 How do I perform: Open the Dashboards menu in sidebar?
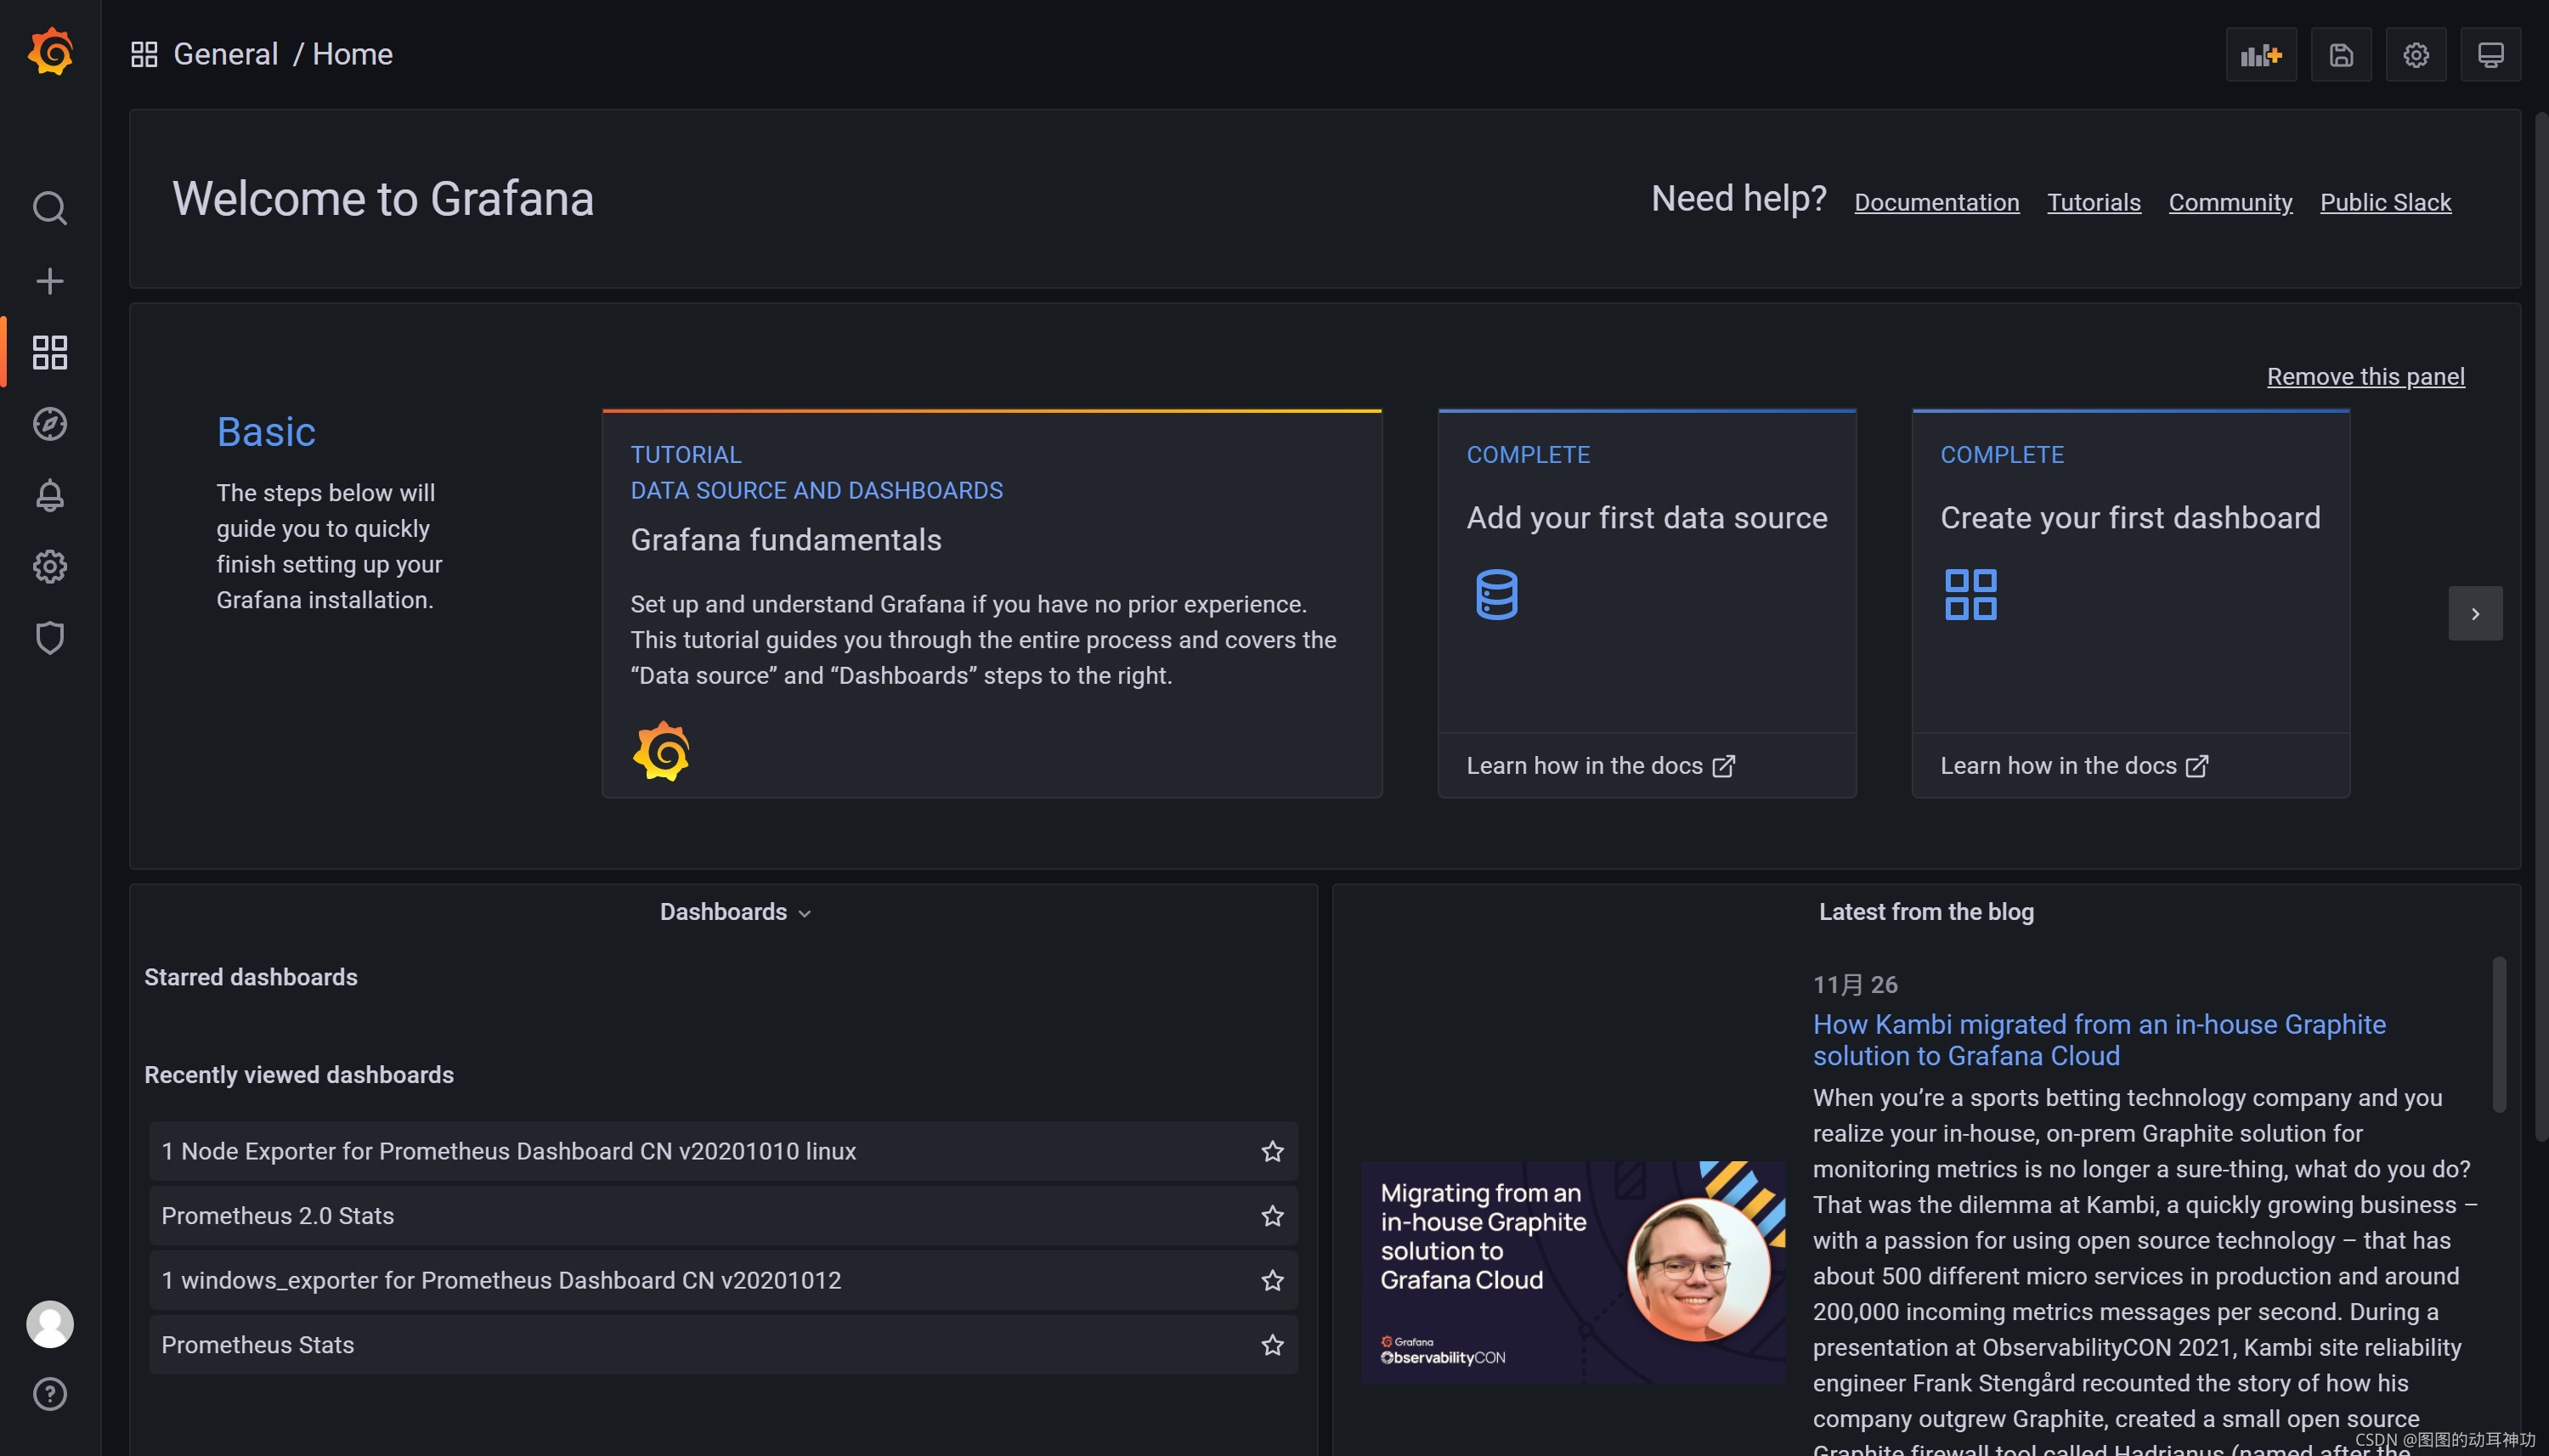49,352
